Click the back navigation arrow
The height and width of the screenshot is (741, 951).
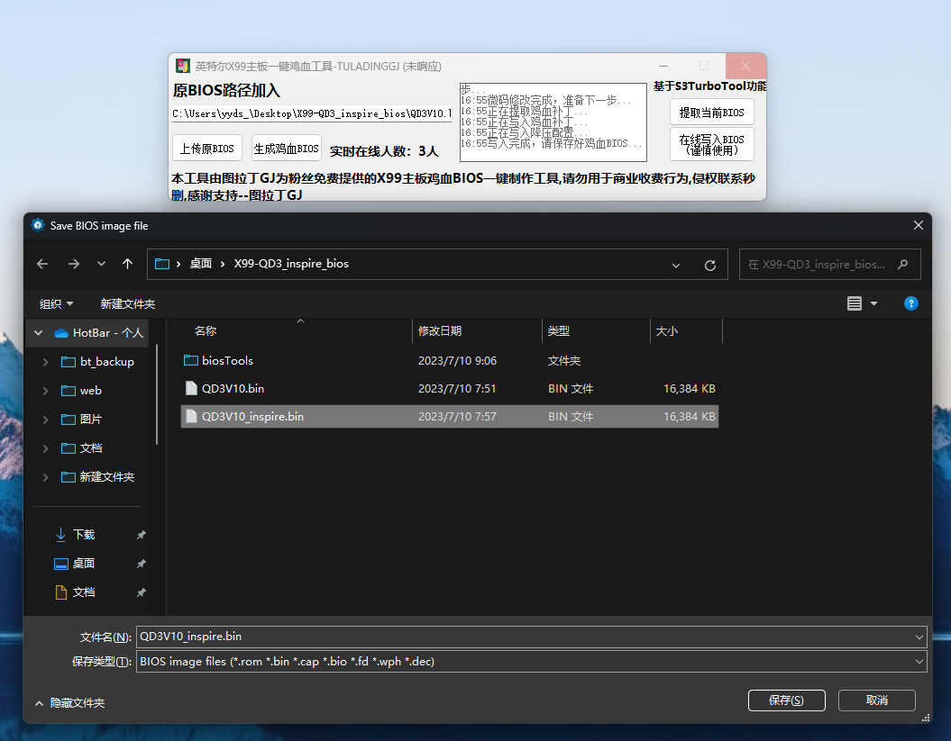click(42, 264)
